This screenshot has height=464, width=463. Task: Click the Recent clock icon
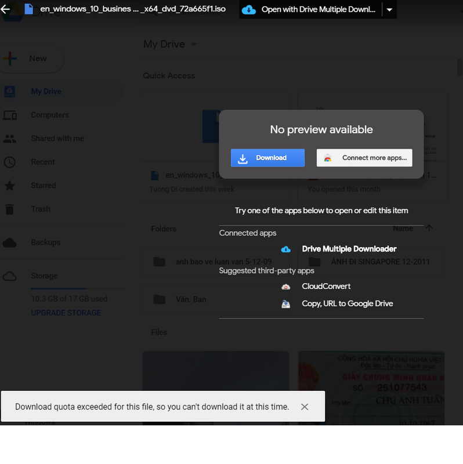[x=10, y=162]
